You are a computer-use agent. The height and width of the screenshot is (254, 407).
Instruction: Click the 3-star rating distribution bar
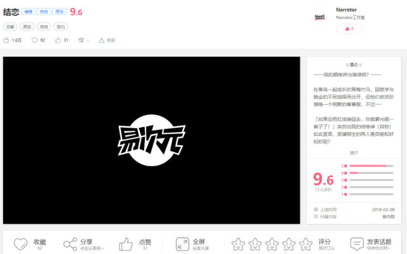point(371,180)
